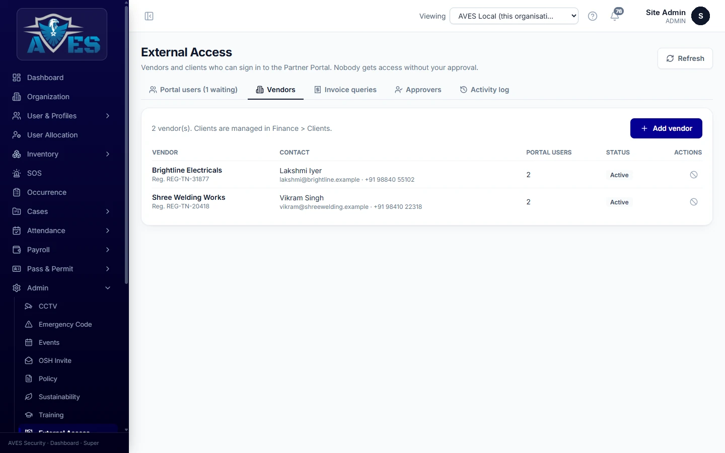Click the Add vendor button

click(x=666, y=128)
